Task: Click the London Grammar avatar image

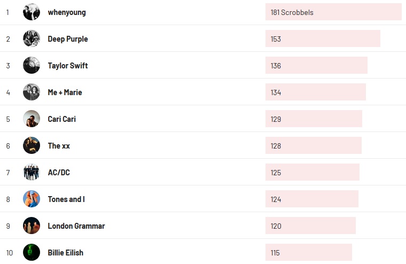Action: (x=32, y=226)
